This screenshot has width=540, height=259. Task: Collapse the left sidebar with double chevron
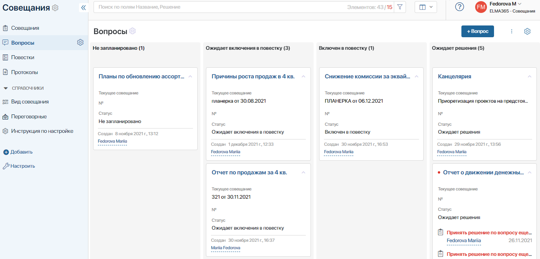point(83,7)
